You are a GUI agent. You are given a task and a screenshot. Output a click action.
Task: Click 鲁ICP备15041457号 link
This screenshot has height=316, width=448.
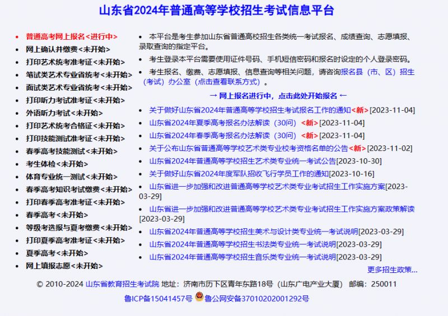158,299
